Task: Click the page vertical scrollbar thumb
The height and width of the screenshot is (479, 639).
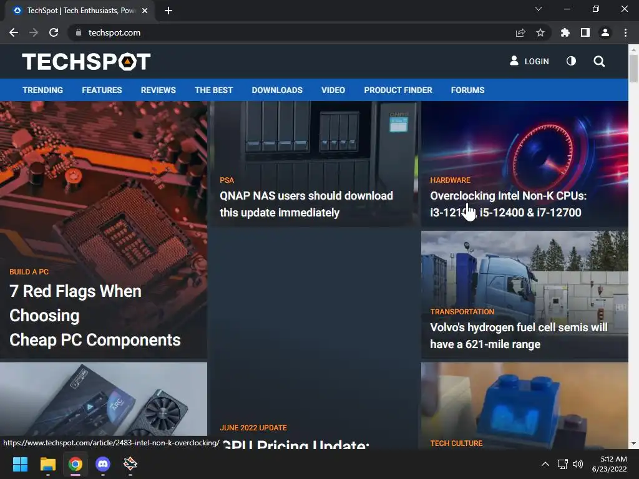Action: 633,68
